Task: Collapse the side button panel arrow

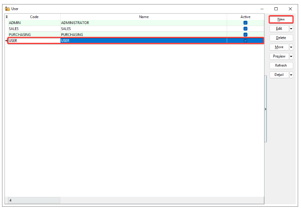Action: [265, 109]
